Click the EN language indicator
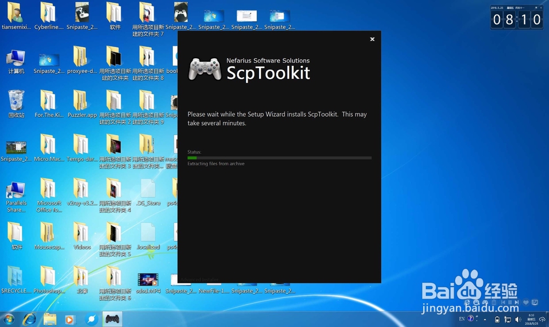 coord(462,319)
